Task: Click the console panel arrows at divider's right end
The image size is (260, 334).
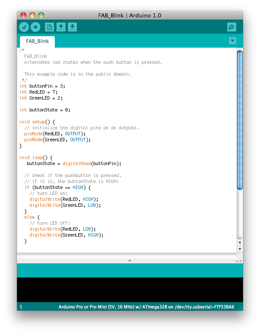Action: (x=239, y=261)
